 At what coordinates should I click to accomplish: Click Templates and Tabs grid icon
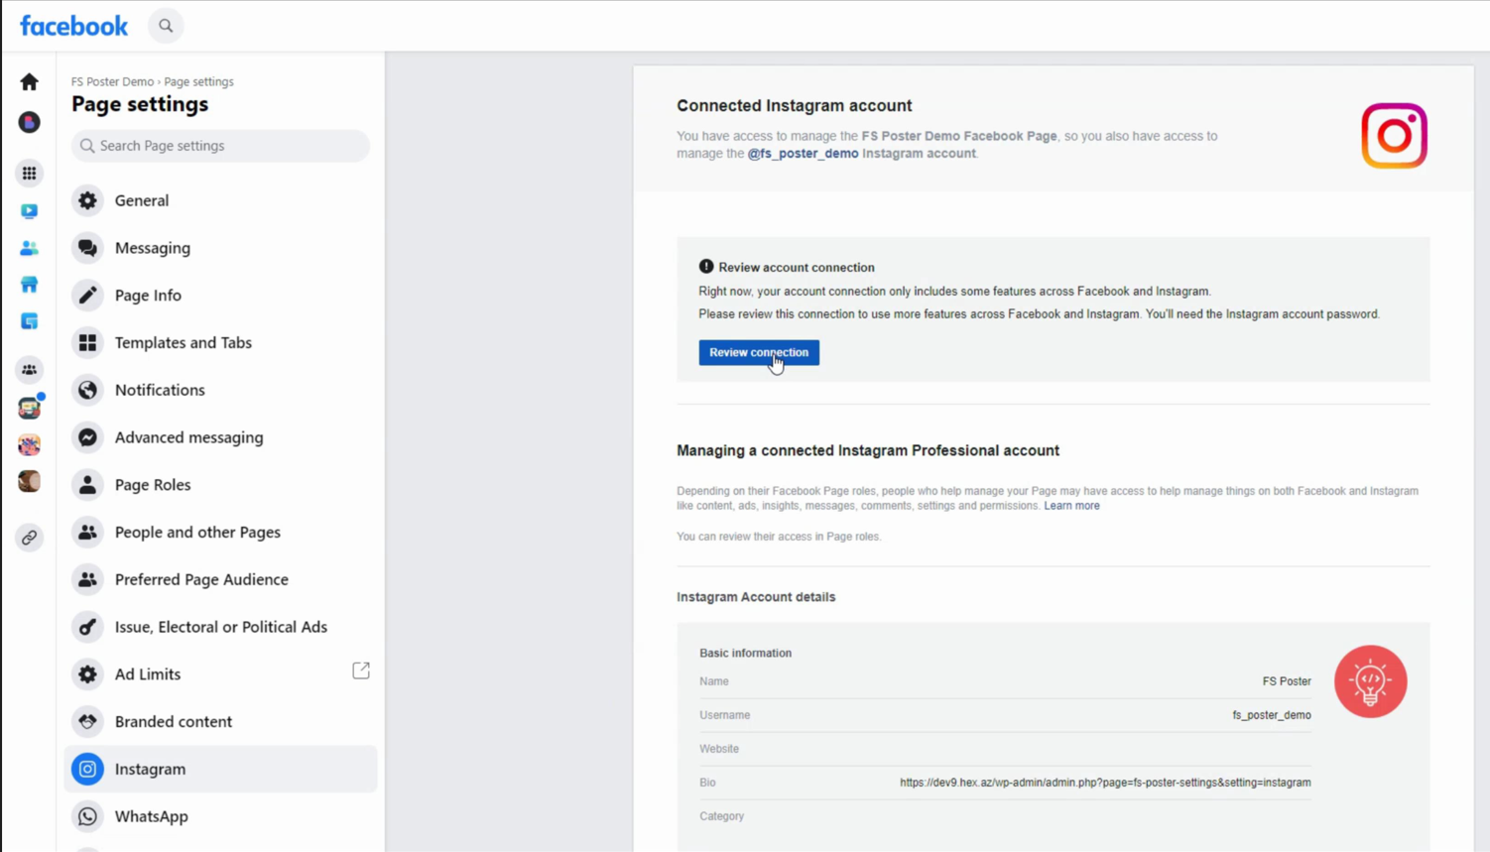click(x=87, y=342)
